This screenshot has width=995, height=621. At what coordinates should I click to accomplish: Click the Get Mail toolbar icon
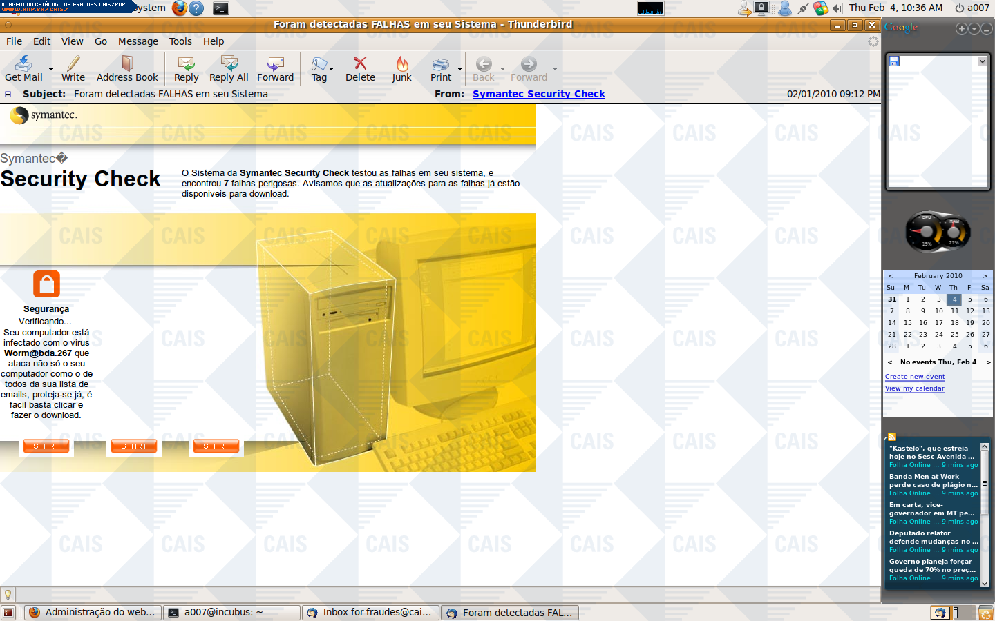tap(23, 64)
